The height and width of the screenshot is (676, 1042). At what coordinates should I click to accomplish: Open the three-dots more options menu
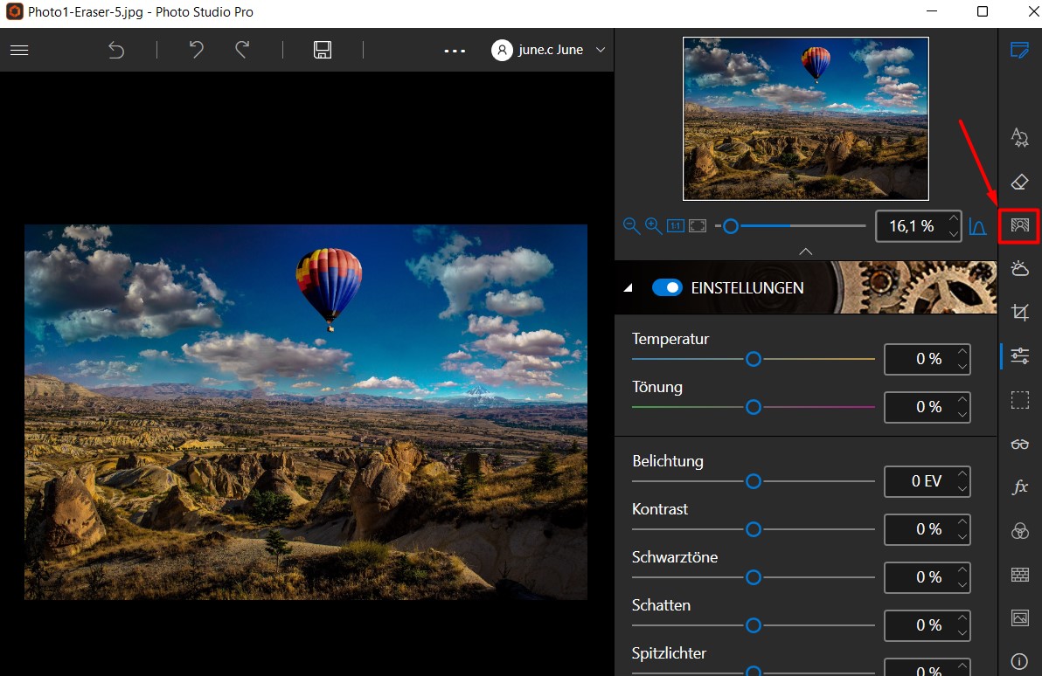[x=455, y=51]
